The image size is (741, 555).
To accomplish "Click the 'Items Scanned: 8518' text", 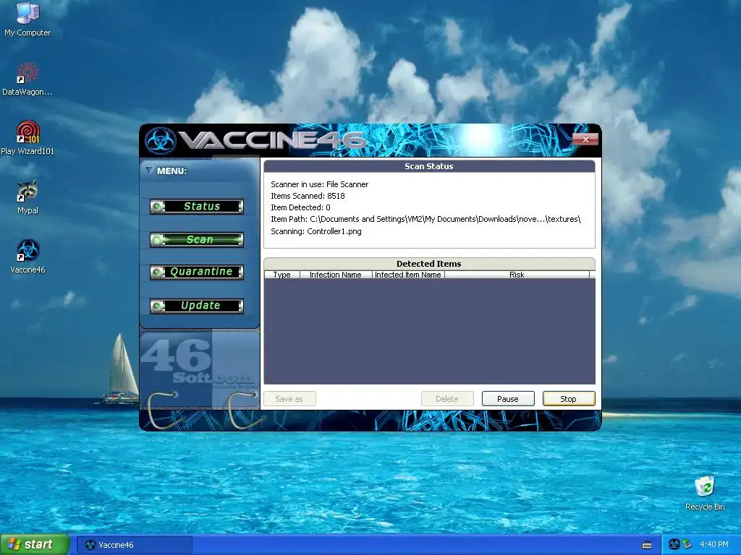I will [308, 196].
